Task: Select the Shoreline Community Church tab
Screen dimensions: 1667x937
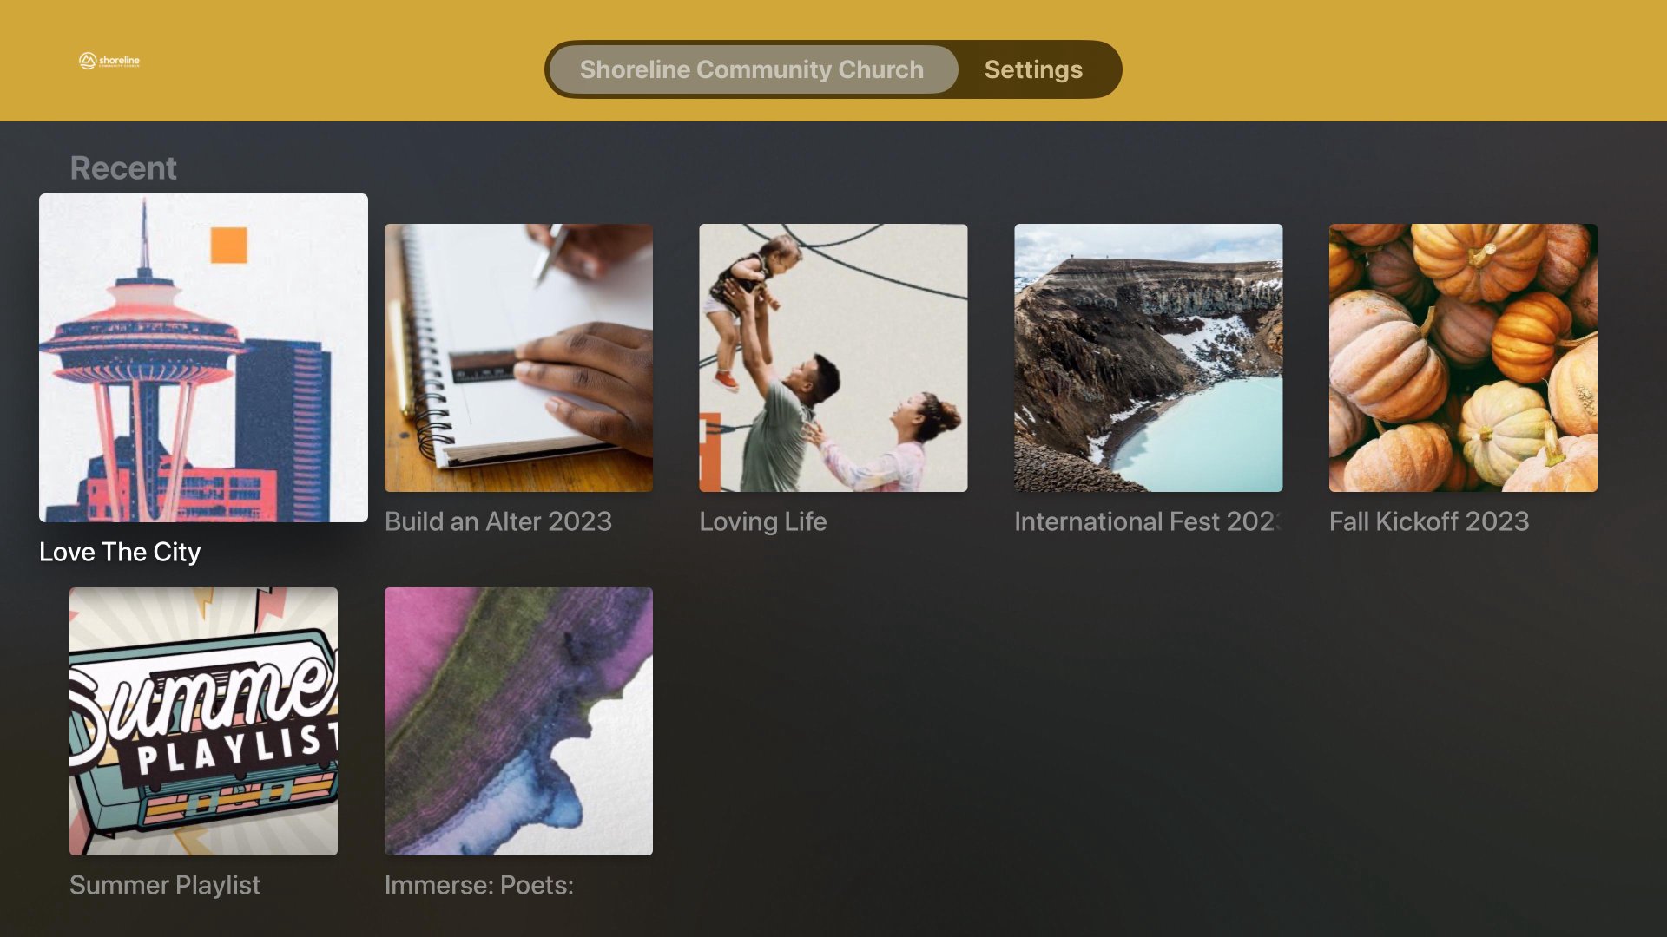Action: click(752, 69)
